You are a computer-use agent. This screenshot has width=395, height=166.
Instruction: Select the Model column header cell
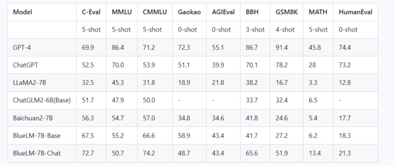click(x=23, y=12)
